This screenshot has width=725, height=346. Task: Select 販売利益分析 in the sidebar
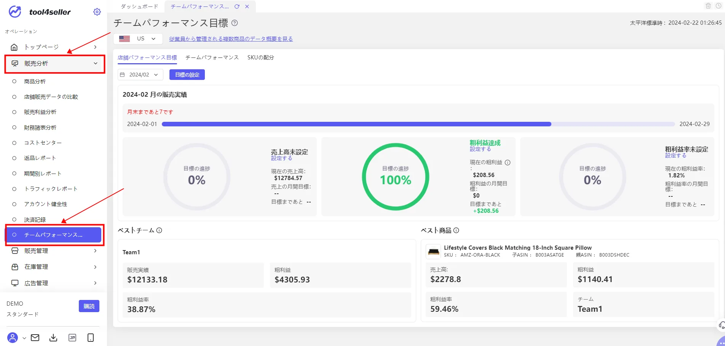tap(40, 112)
